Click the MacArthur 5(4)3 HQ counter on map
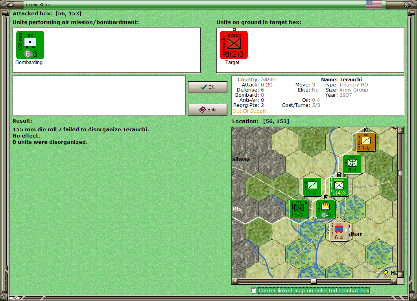 (x=339, y=187)
